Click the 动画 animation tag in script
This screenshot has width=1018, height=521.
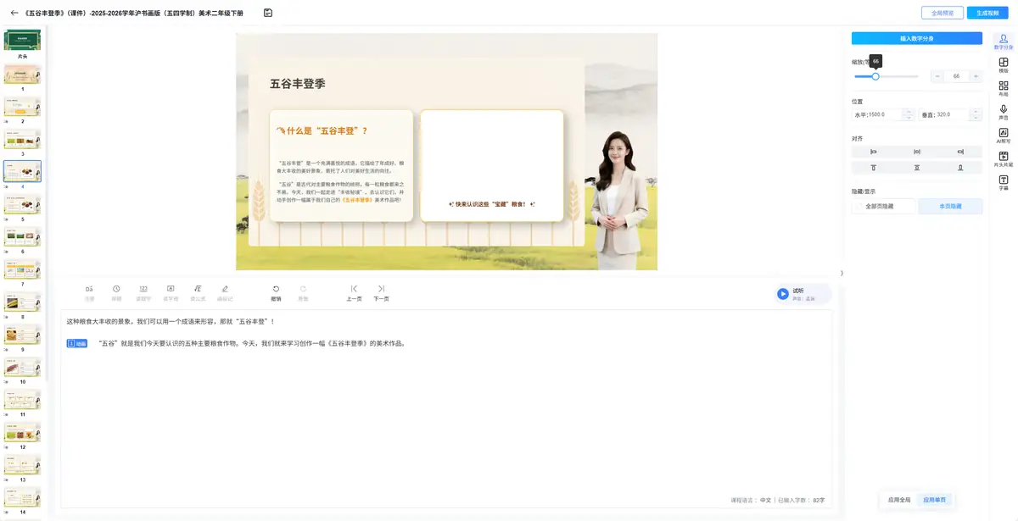click(x=76, y=343)
